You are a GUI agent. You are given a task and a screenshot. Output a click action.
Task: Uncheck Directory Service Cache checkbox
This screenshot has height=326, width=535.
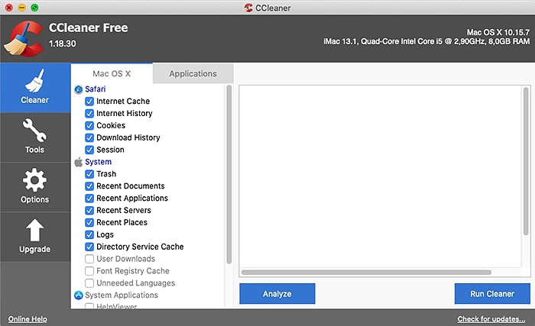point(89,247)
